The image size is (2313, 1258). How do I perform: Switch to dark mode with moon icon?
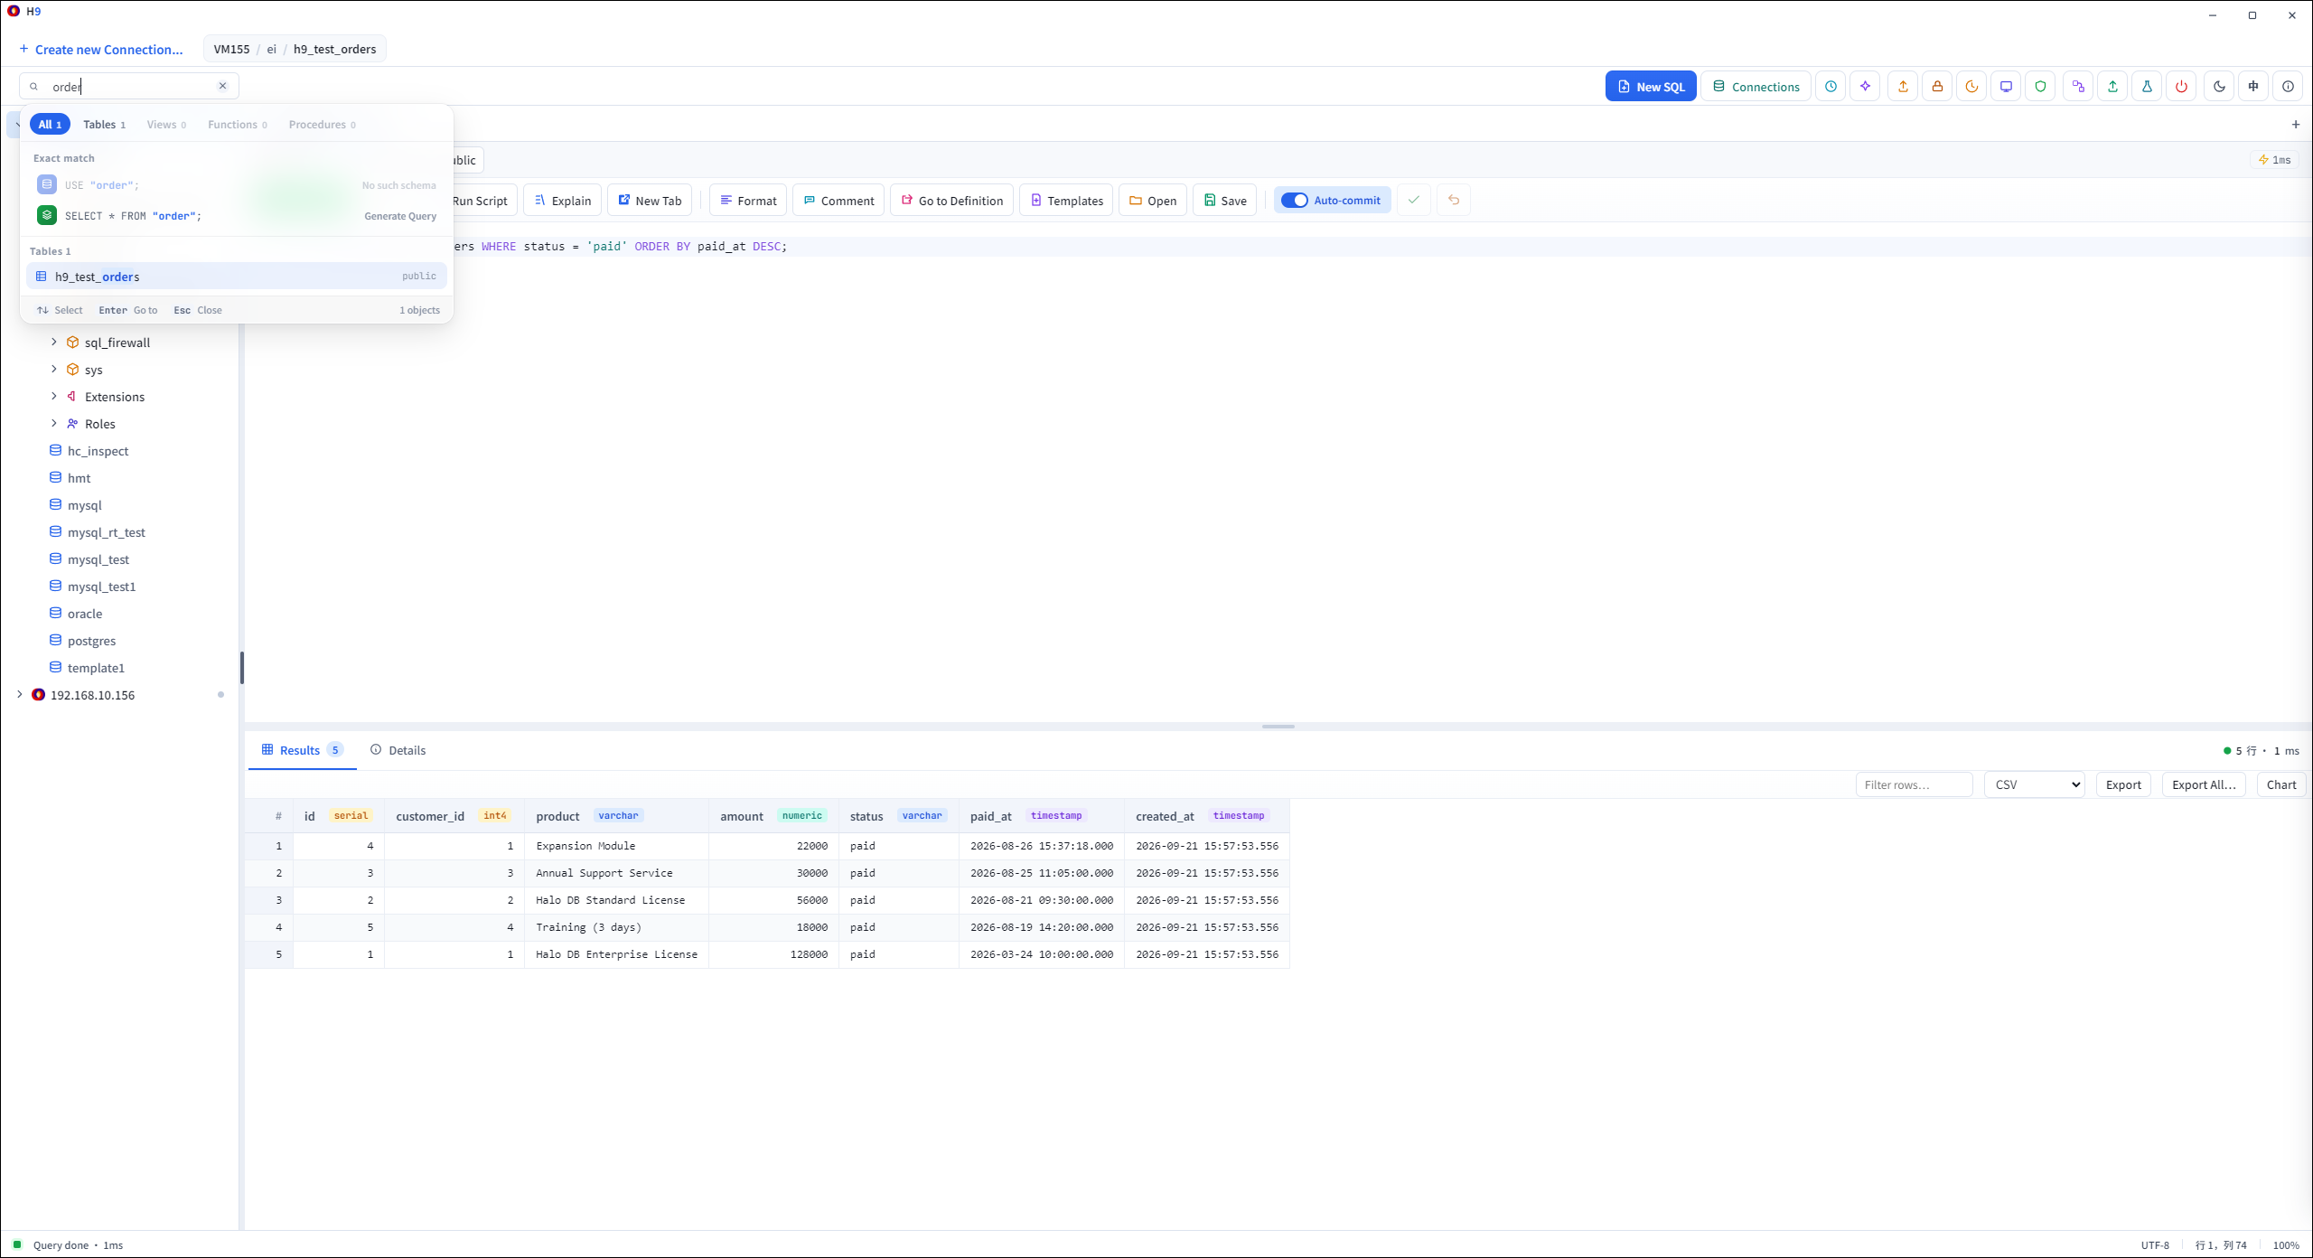coord(2219,87)
